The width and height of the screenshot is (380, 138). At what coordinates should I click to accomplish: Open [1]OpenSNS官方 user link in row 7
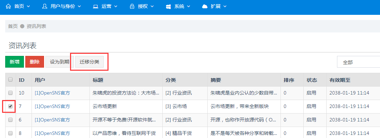coord(52,106)
